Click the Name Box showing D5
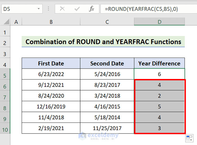The height and width of the screenshot is (145, 197). click(22, 9)
